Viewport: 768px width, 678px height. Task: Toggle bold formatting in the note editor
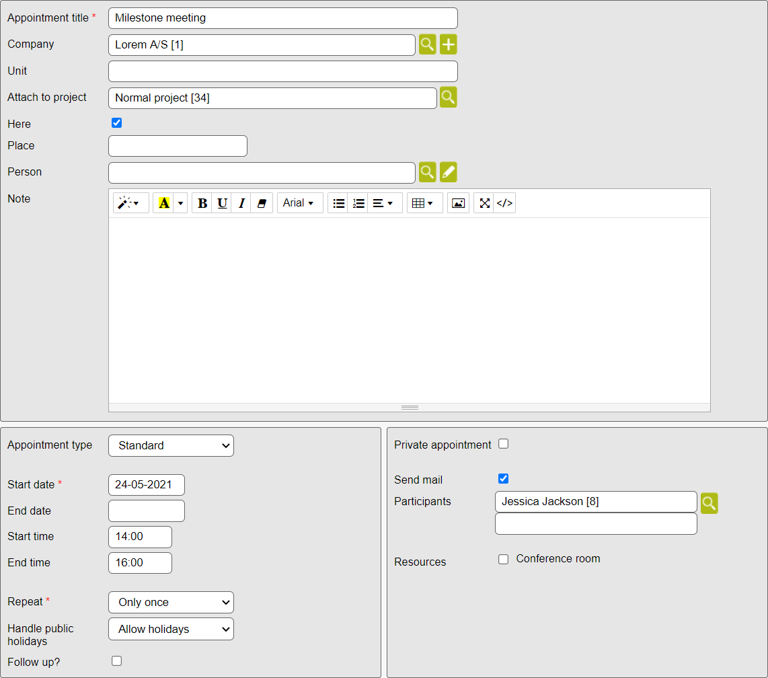[202, 203]
